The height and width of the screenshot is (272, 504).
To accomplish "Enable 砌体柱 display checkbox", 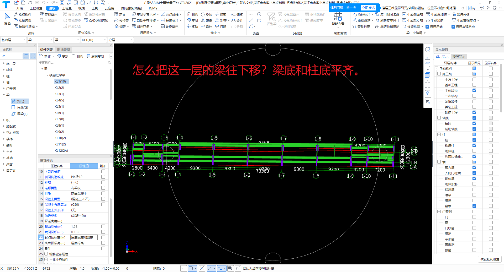I will (474, 151).
